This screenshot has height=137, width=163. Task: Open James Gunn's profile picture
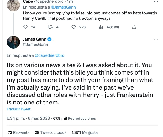click(x=13, y=42)
